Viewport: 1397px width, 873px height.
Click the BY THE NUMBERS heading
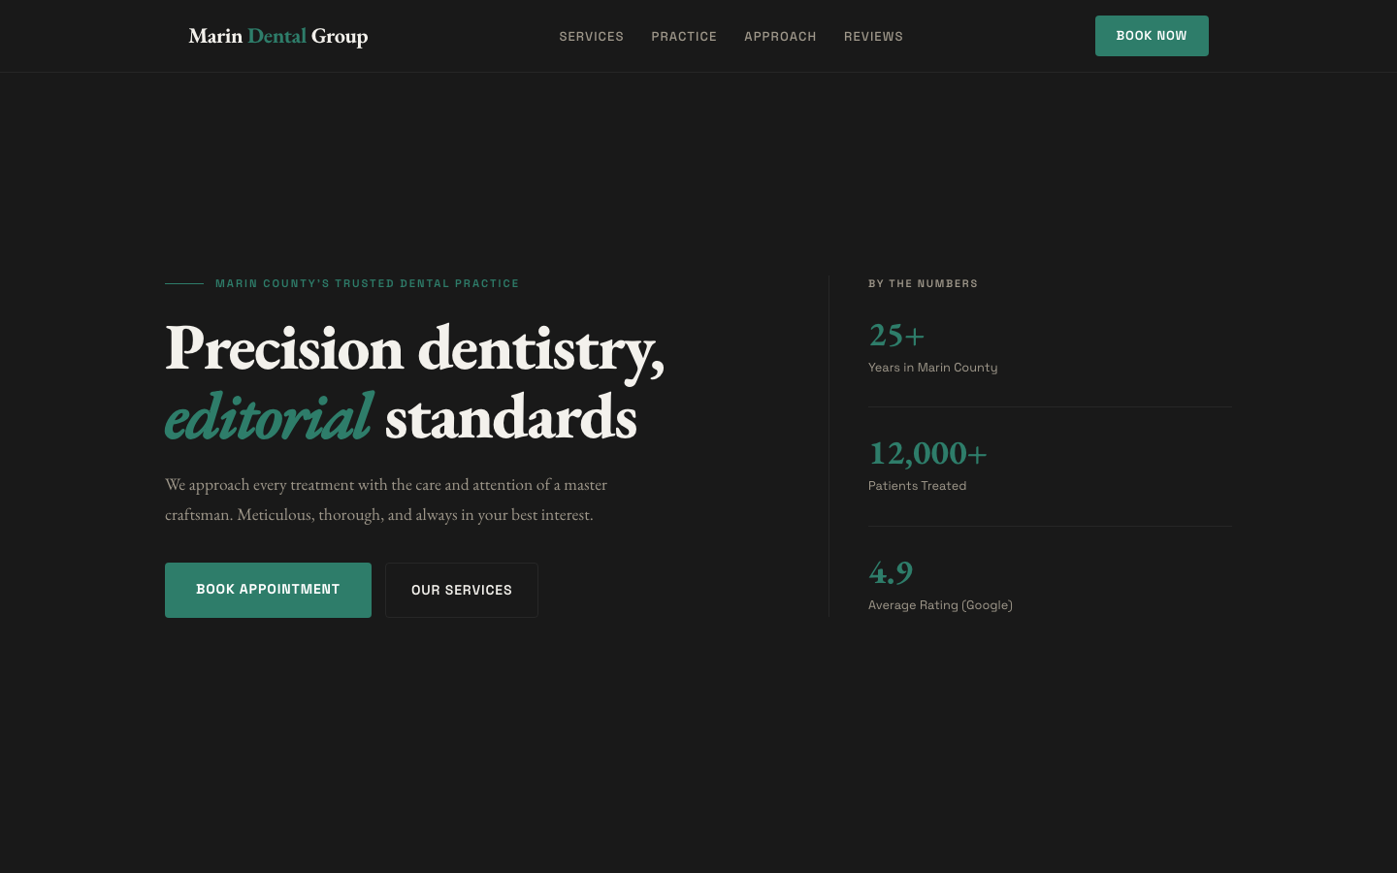click(923, 283)
